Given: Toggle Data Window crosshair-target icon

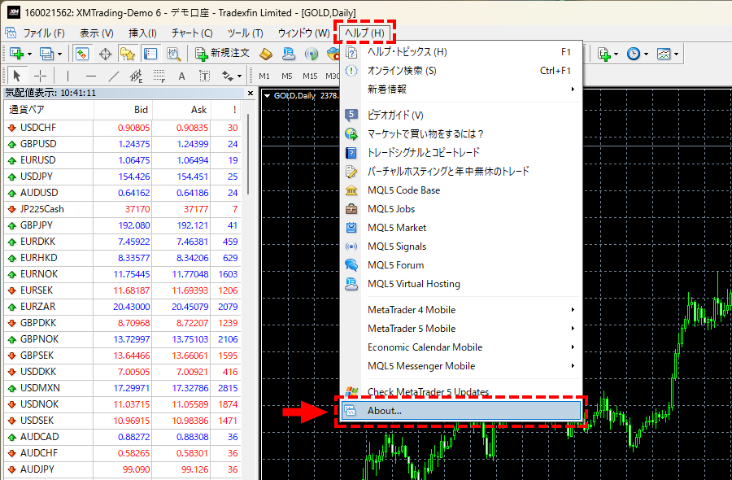Looking at the screenshot, I should click(106, 54).
